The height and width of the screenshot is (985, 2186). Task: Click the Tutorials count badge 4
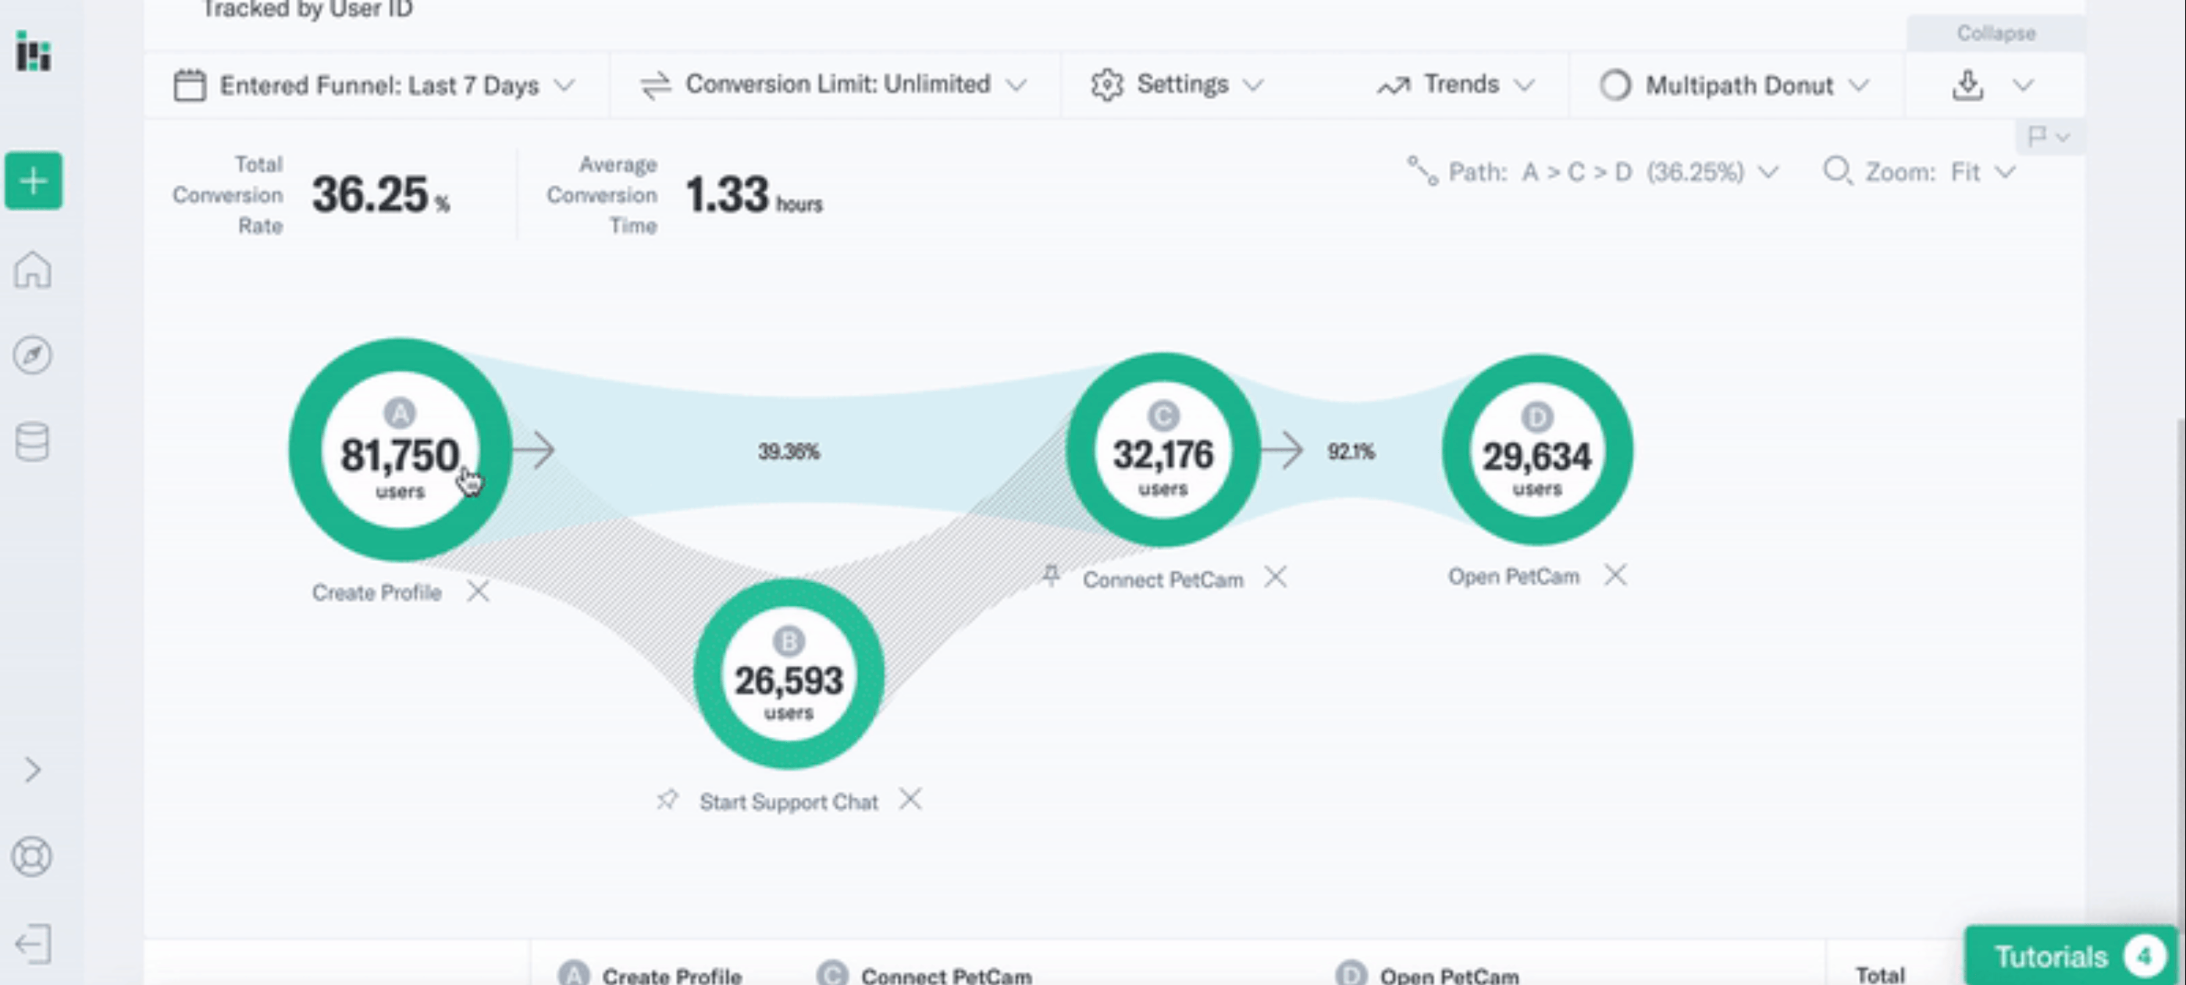pos(2145,956)
